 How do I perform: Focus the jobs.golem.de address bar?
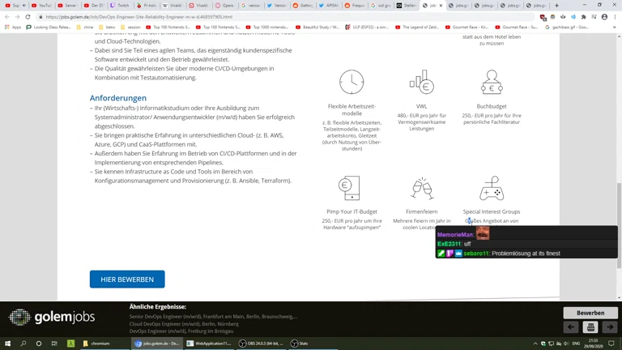pos(286,17)
